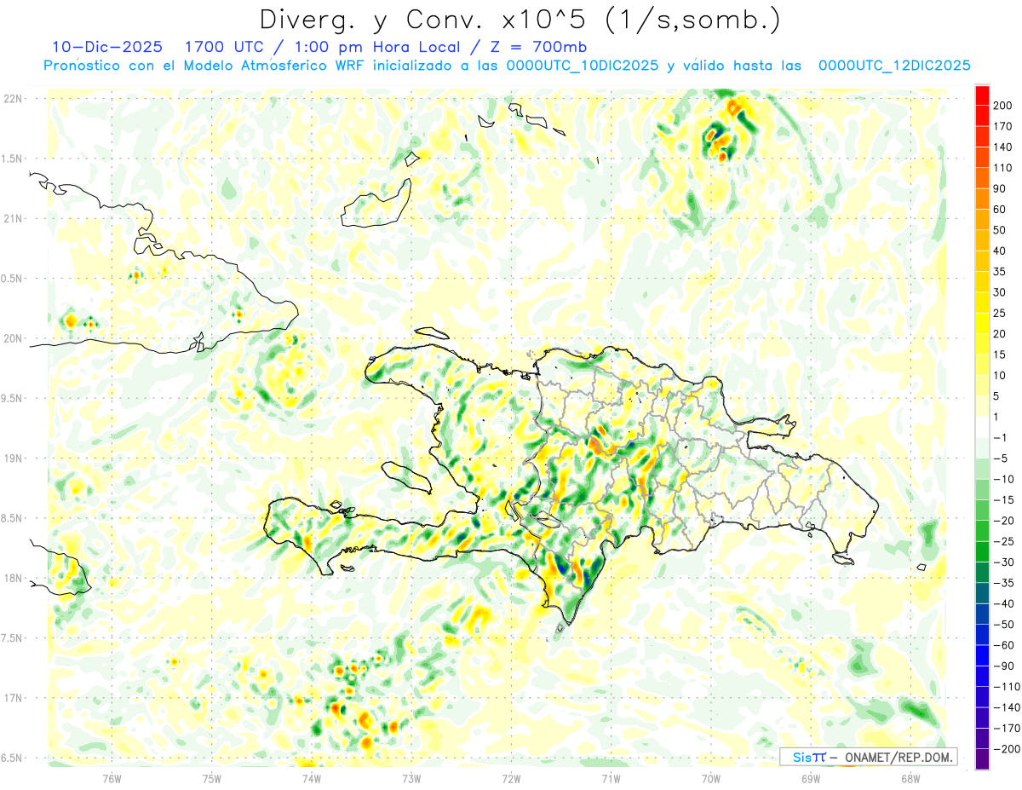The image size is (1022, 790).
Task: Click the 15 value on the color scale
Action: (1001, 355)
